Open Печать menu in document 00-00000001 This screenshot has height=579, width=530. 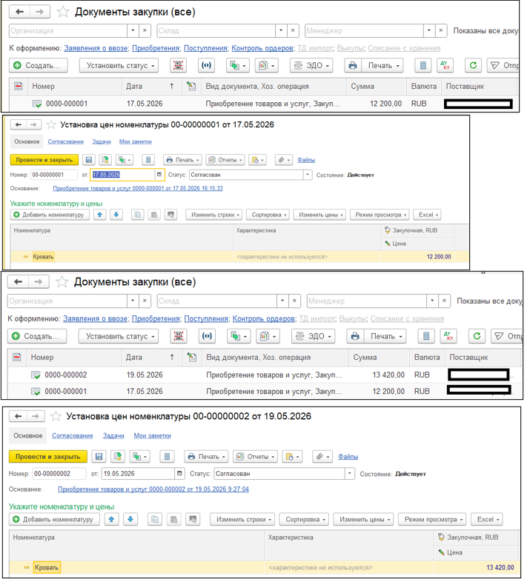[x=182, y=160]
